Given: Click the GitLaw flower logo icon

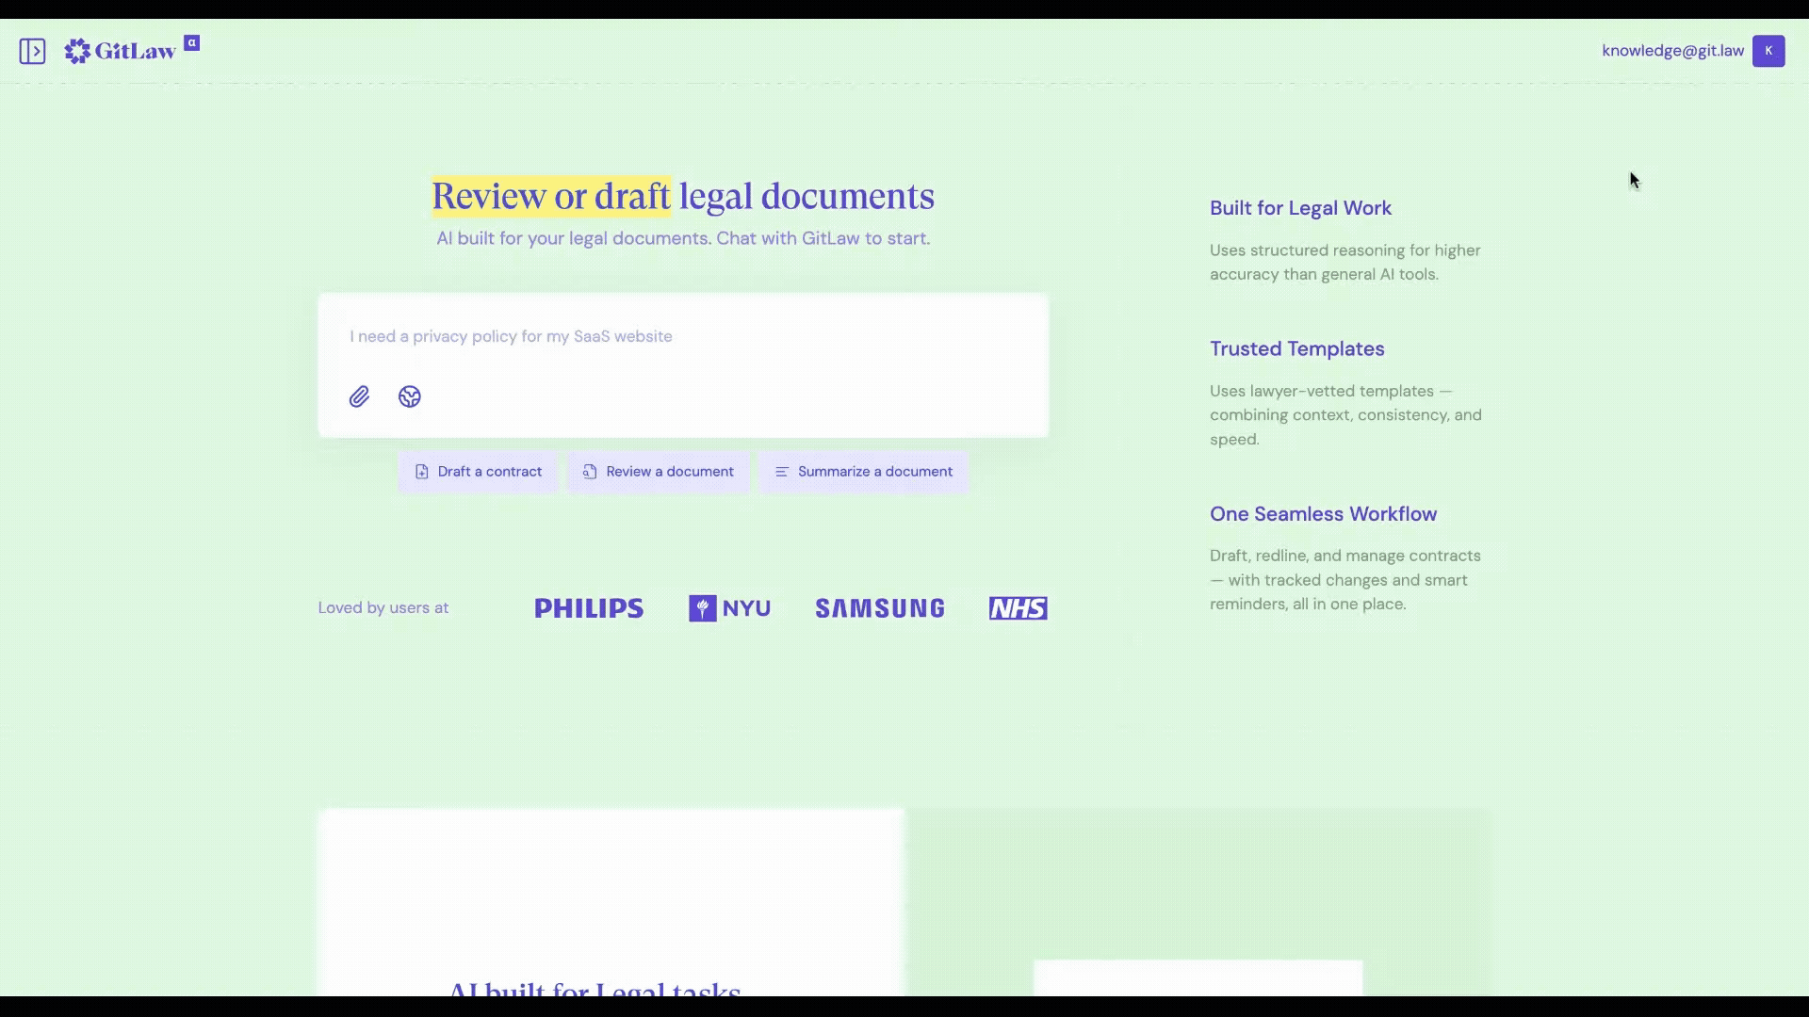Looking at the screenshot, I should [x=77, y=51].
